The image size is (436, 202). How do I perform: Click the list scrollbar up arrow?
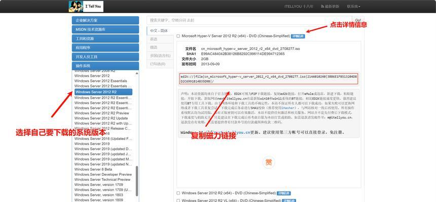coord(136,73)
